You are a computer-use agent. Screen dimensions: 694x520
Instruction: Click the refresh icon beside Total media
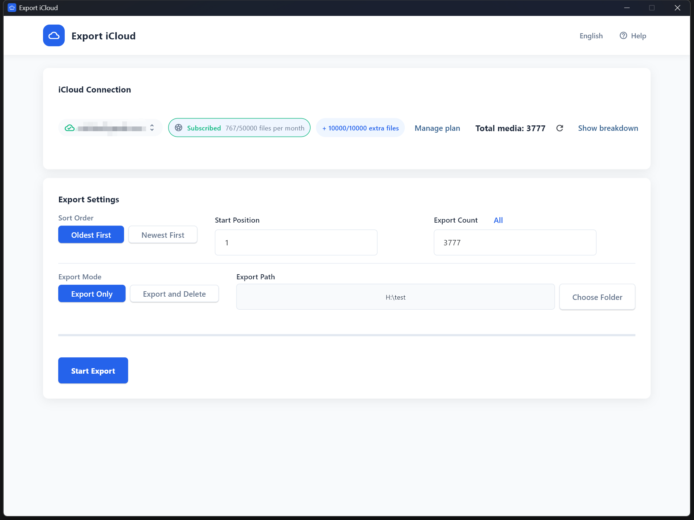(x=559, y=128)
